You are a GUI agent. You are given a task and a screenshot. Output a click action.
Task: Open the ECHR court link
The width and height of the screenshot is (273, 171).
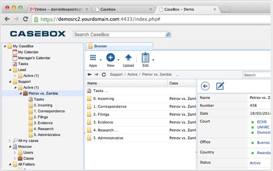click(x=262, y=122)
